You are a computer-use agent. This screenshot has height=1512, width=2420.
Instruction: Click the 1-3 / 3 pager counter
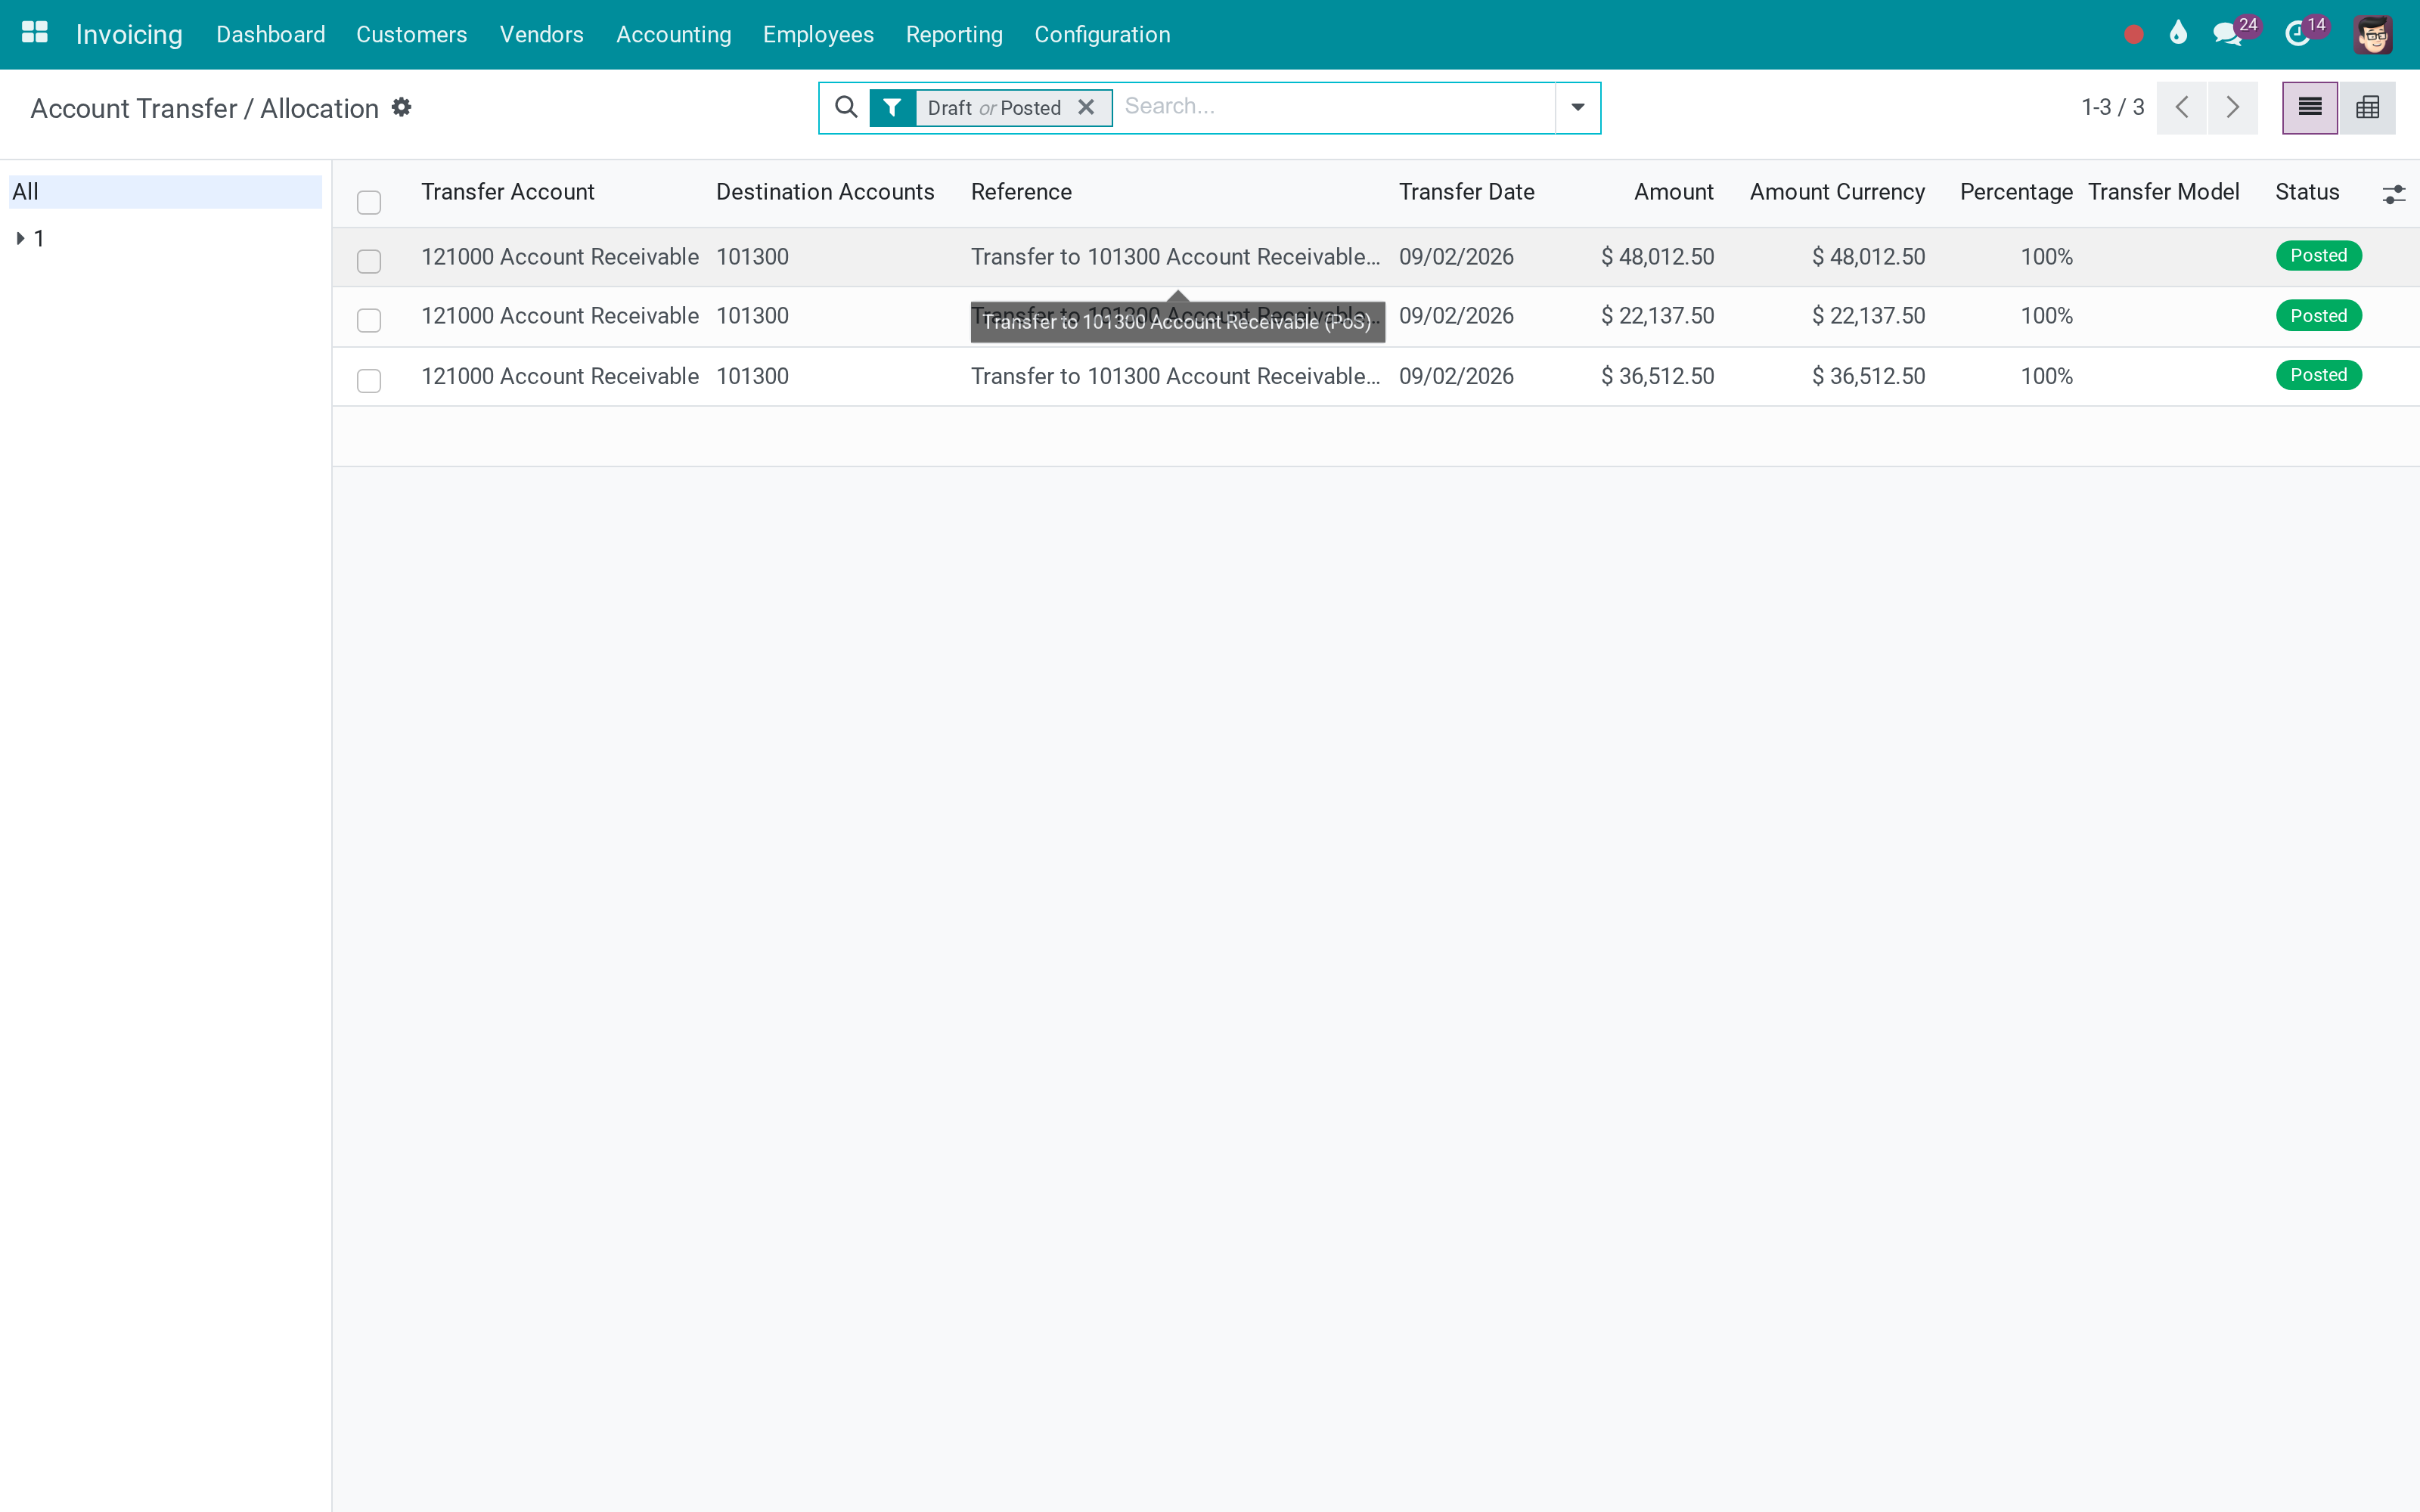pos(2112,107)
